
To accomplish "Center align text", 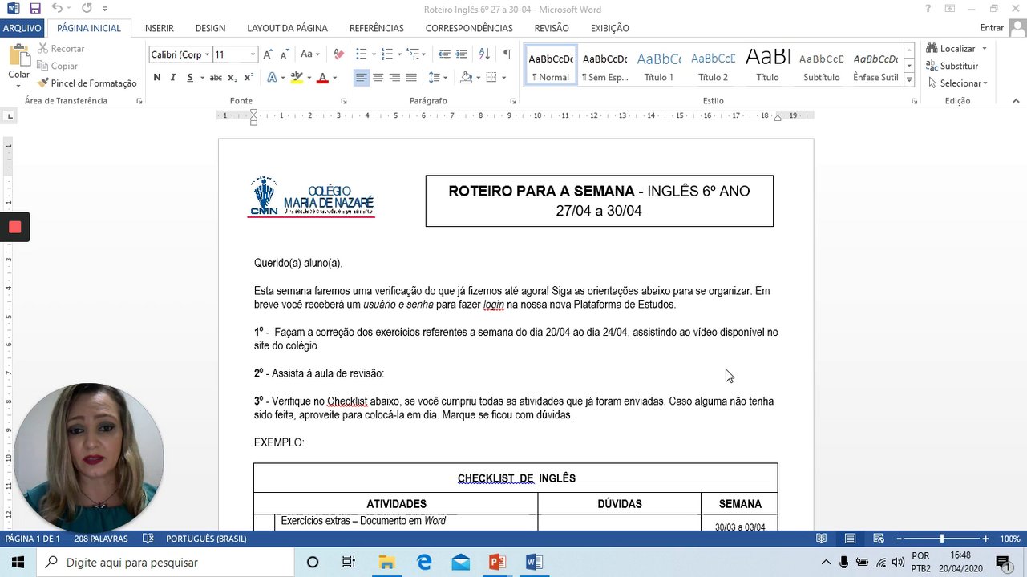I will click(x=378, y=78).
